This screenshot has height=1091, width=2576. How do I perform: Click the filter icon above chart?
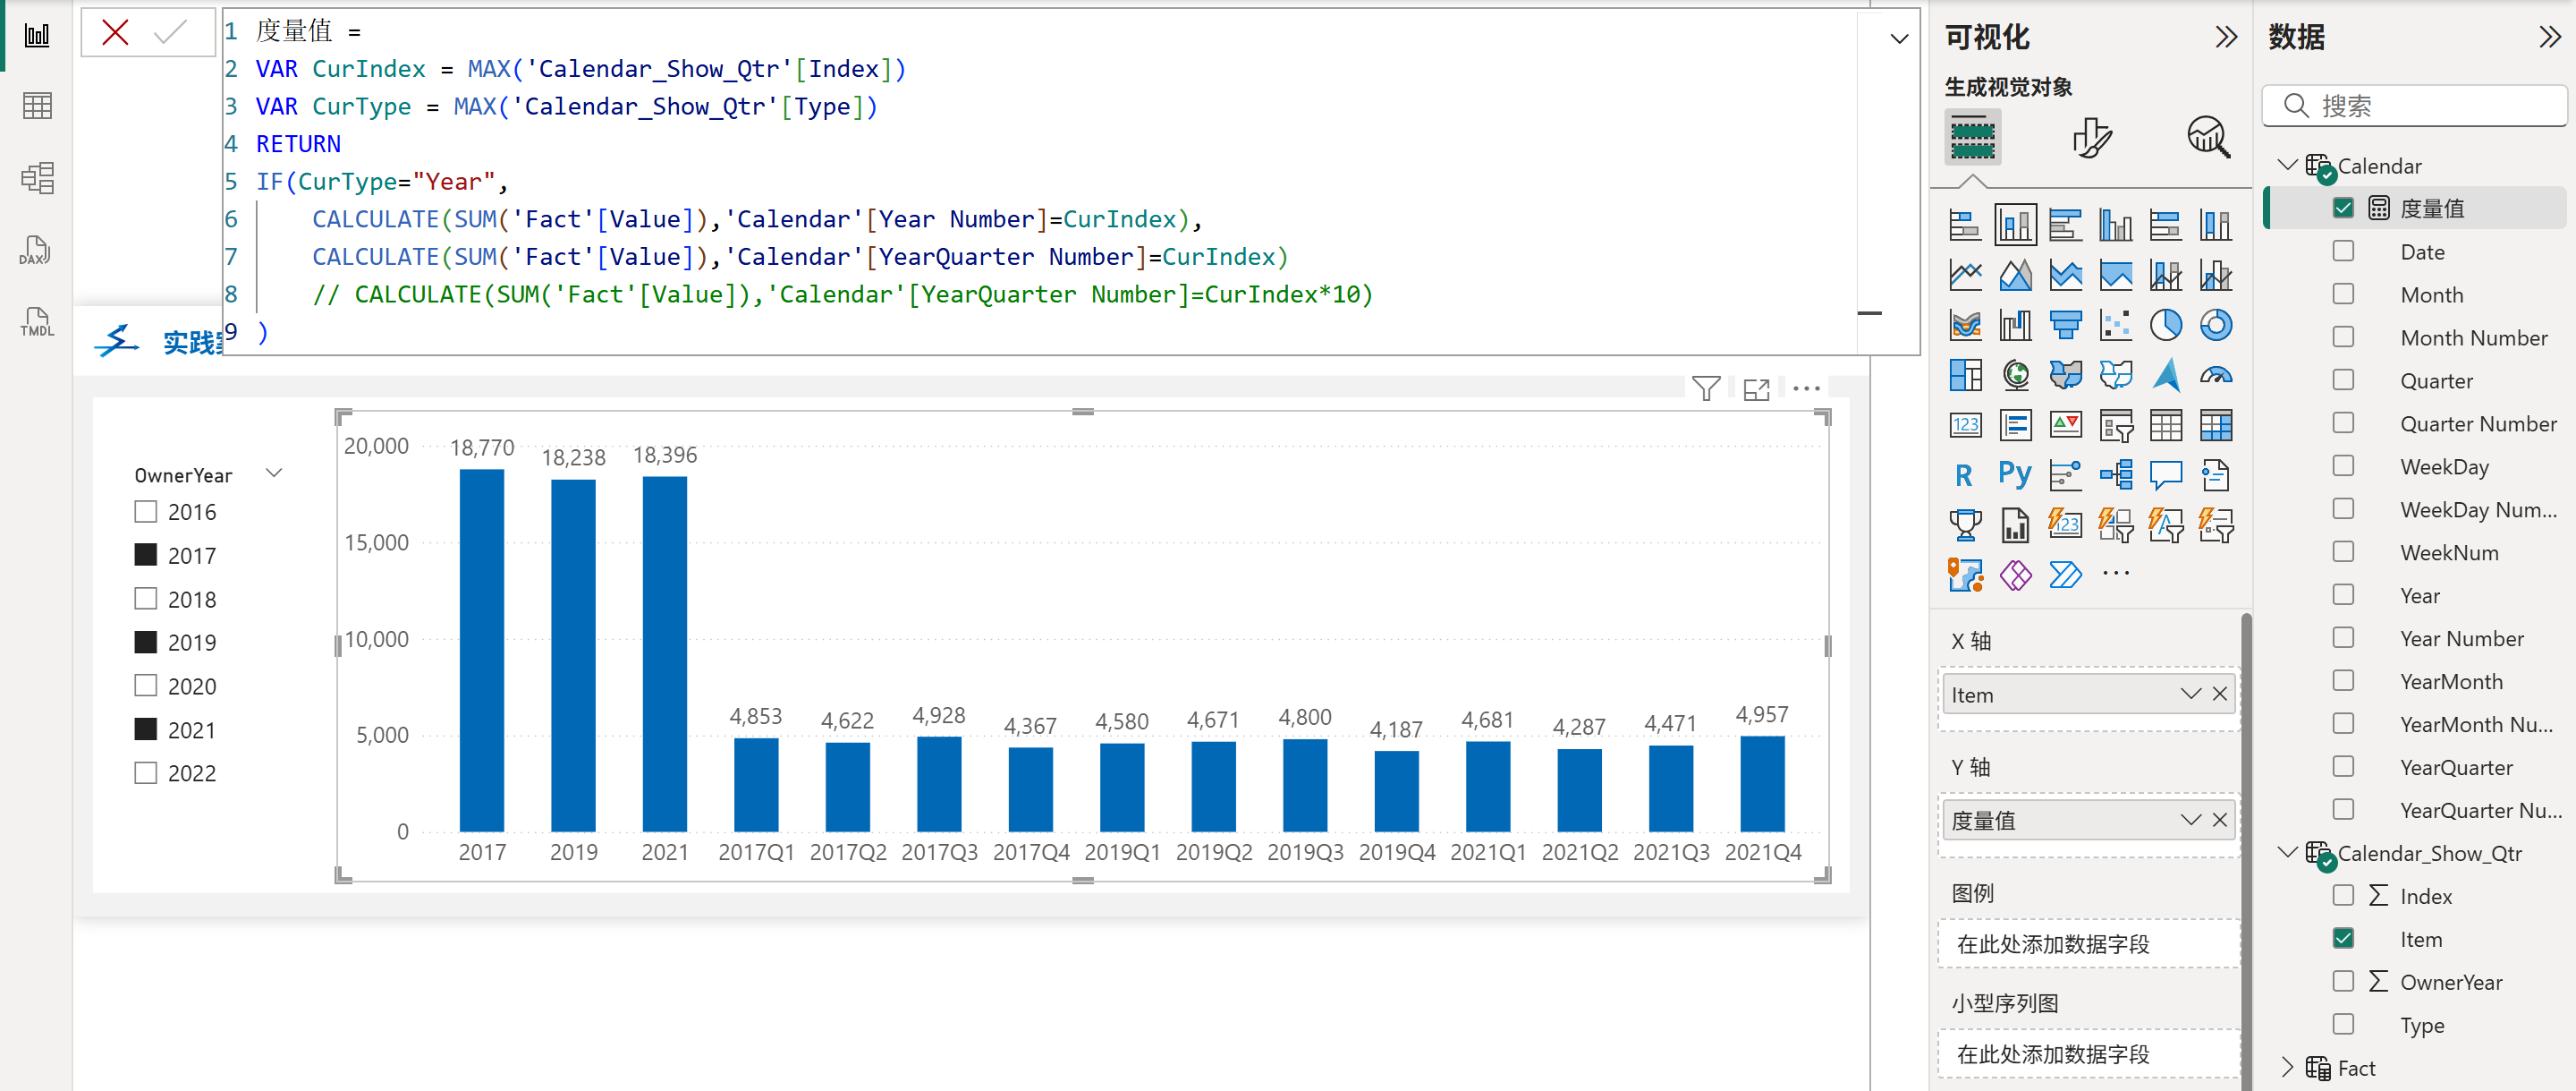1706,388
